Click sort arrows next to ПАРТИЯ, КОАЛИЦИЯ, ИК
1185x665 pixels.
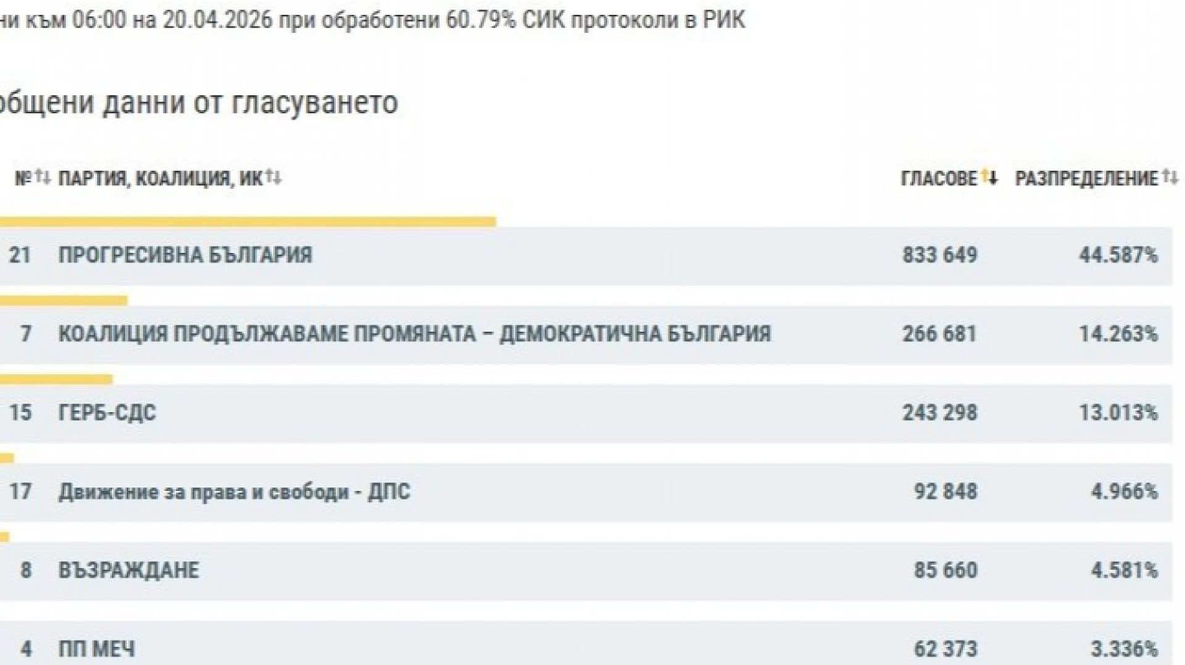pos(273,178)
